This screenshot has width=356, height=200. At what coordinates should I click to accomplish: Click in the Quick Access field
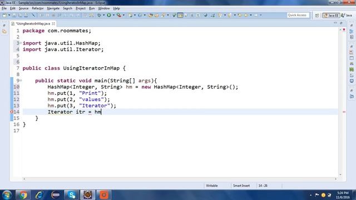click(298, 15)
